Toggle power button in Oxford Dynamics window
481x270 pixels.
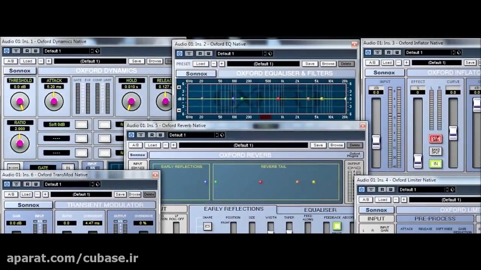pyautogui.click(x=6, y=51)
